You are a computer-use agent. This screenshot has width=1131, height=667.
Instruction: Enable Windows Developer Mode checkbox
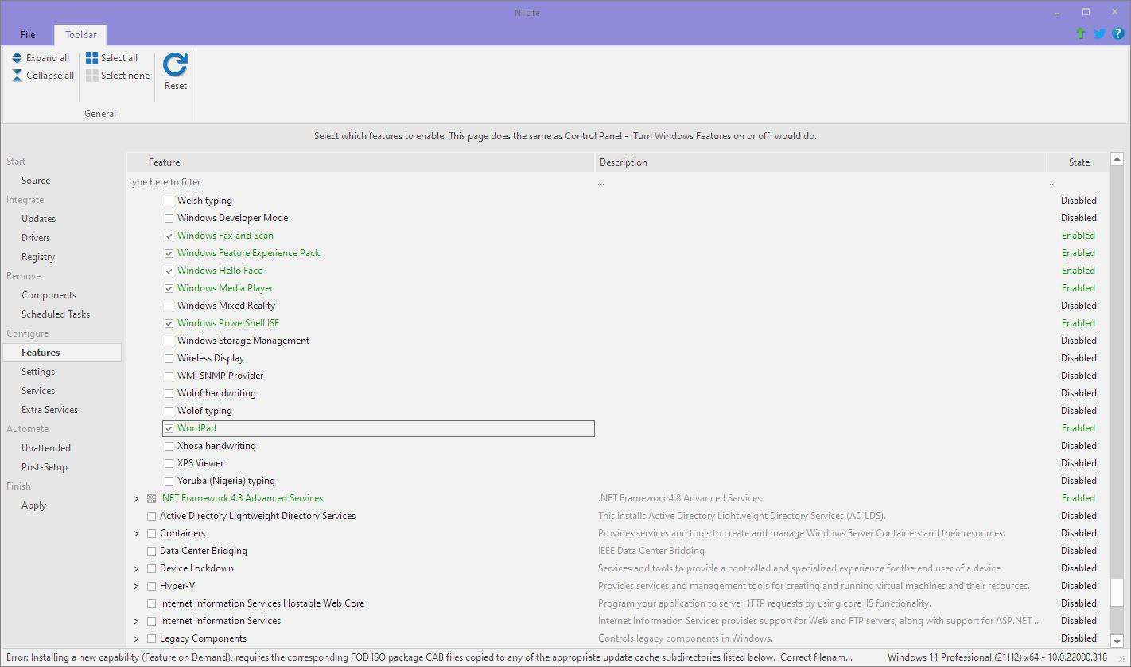169,218
